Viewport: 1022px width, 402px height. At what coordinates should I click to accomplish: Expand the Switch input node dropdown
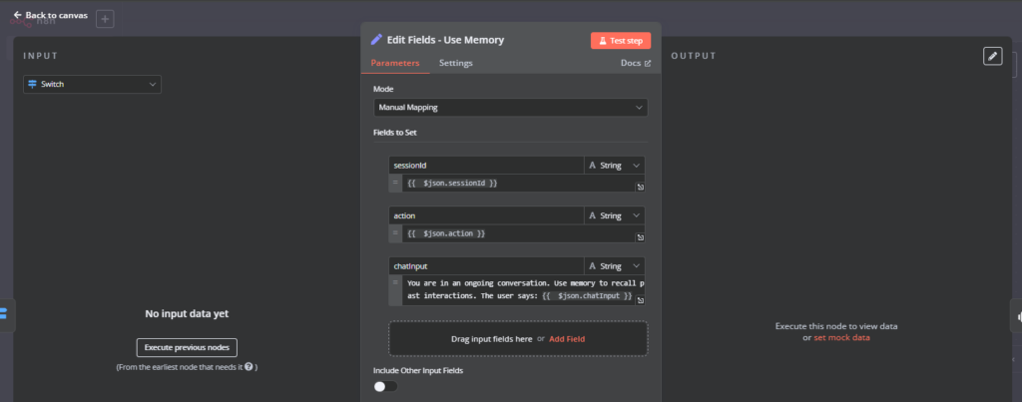(92, 85)
